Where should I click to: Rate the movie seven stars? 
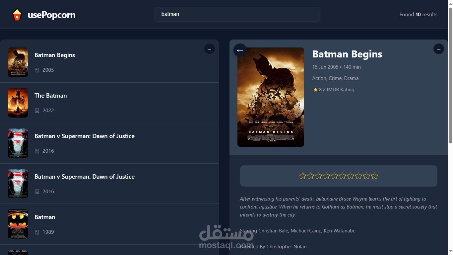click(351, 176)
